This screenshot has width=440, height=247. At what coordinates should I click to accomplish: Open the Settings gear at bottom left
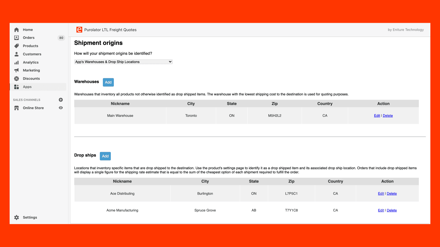click(x=16, y=217)
